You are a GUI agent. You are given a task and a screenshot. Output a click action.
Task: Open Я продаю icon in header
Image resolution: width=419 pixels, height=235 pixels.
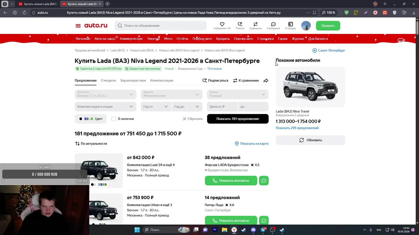pyautogui.click(x=290, y=24)
